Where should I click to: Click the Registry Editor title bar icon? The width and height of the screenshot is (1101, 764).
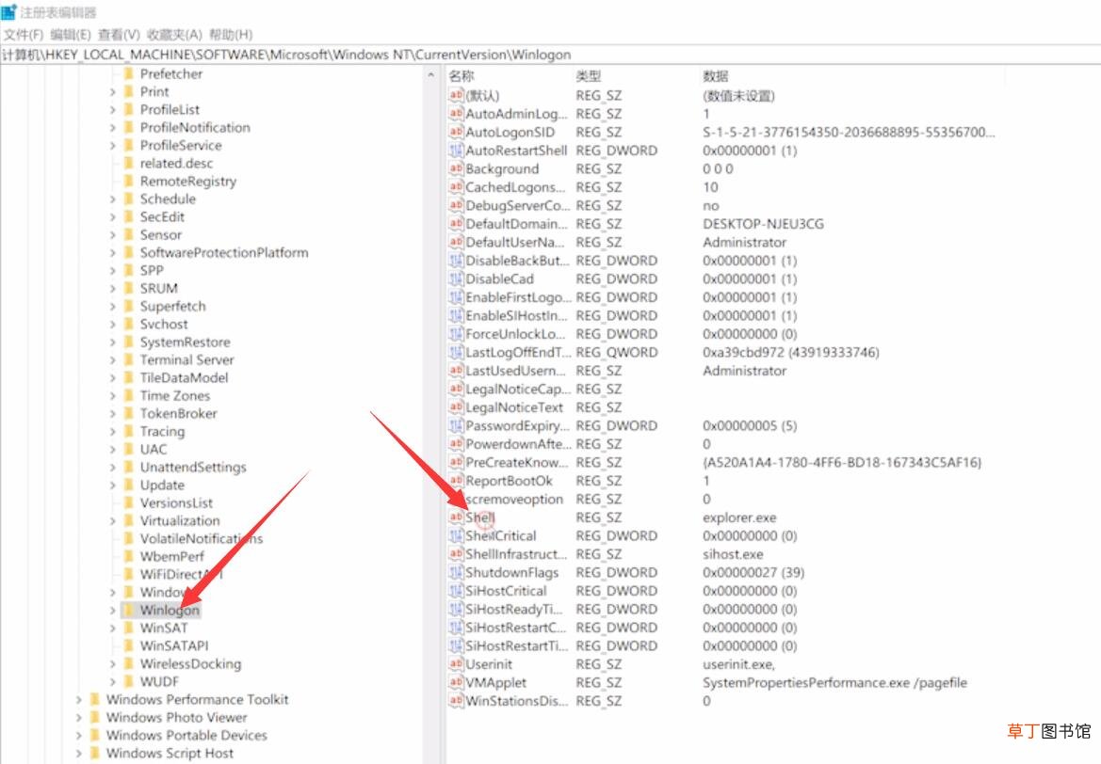pyautogui.click(x=8, y=12)
